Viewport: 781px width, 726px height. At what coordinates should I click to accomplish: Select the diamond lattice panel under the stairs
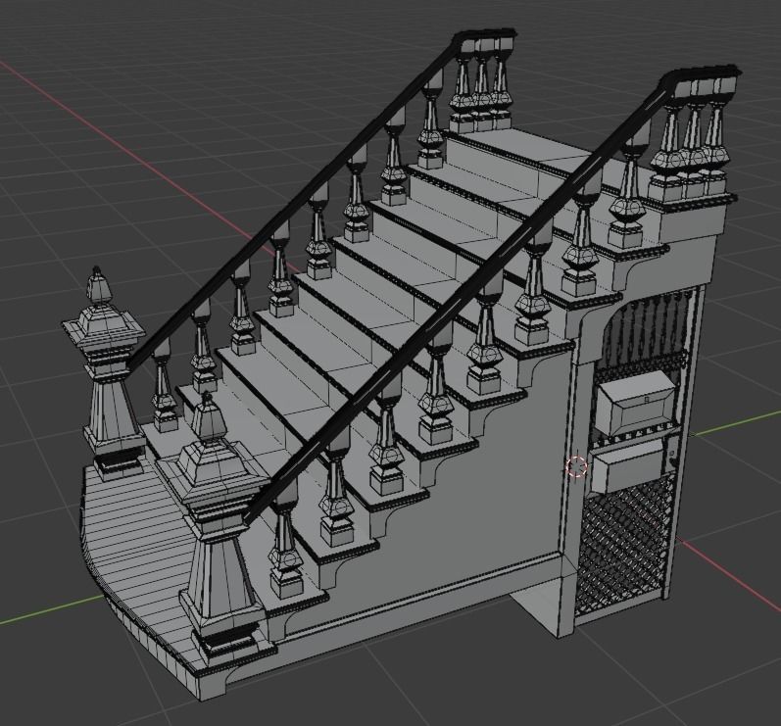(623, 547)
